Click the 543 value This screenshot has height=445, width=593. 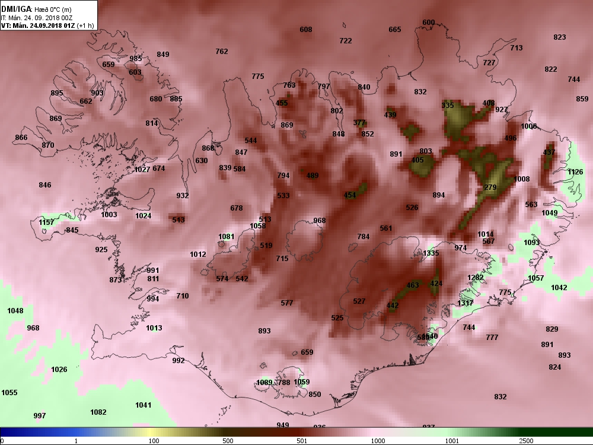pos(178,220)
